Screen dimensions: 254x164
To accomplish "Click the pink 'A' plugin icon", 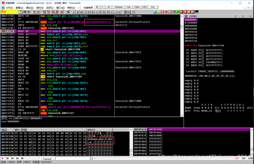I will [x=162, y=12].
